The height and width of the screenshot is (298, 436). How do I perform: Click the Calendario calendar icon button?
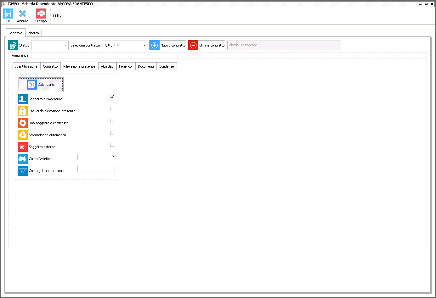tap(41, 85)
